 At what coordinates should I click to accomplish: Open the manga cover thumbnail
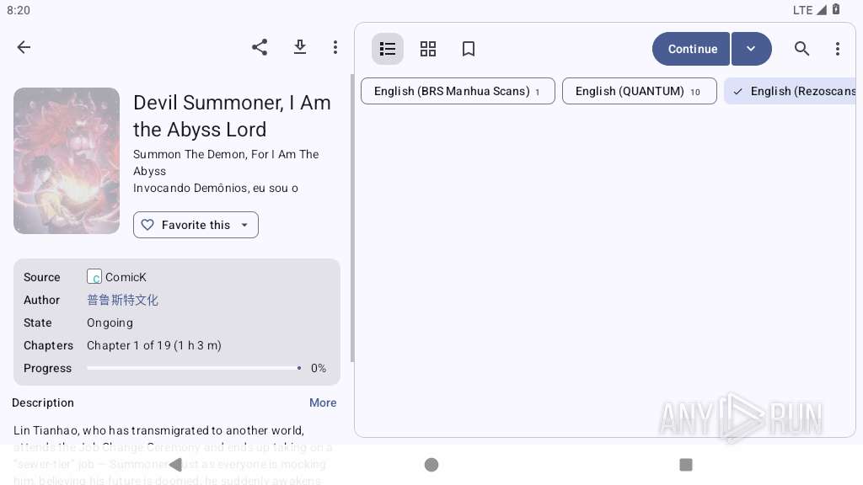pyautogui.click(x=67, y=161)
